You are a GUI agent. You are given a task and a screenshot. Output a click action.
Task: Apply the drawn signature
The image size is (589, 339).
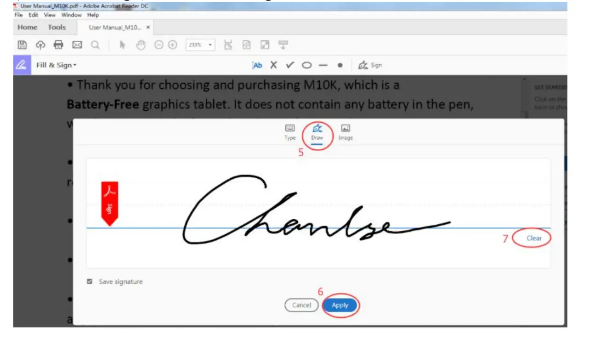pos(340,305)
